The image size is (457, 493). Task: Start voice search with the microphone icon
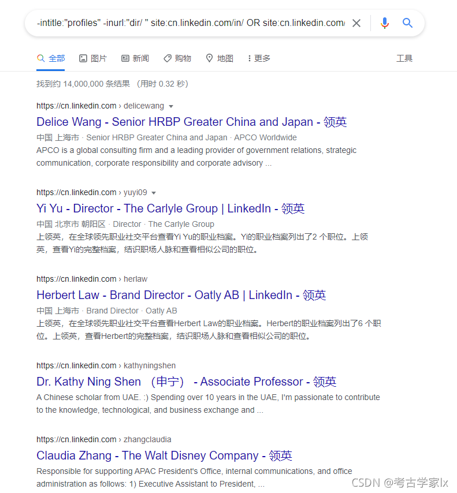click(384, 23)
